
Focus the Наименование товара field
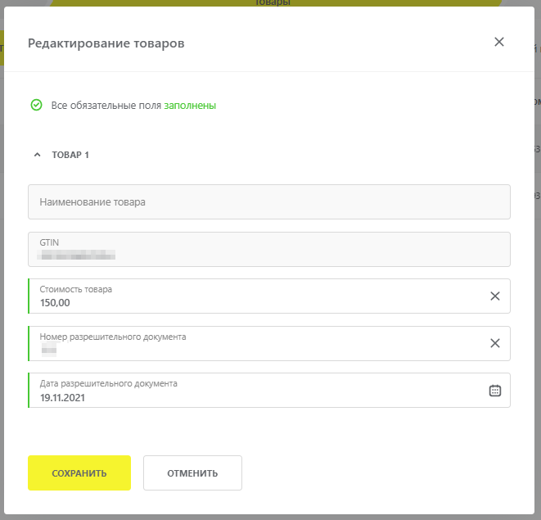pyautogui.click(x=269, y=202)
